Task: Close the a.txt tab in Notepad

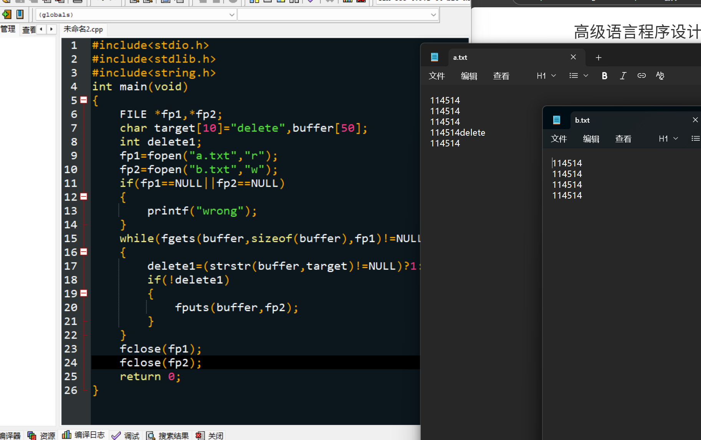Action: tap(573, 57)
